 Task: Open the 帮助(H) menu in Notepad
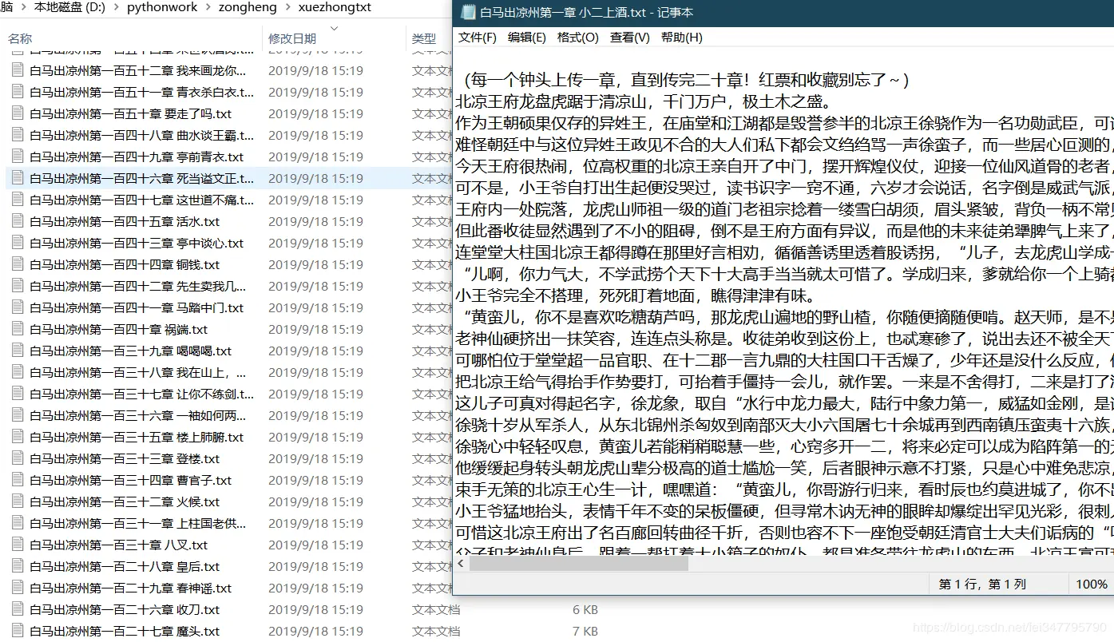coord(683,37)
